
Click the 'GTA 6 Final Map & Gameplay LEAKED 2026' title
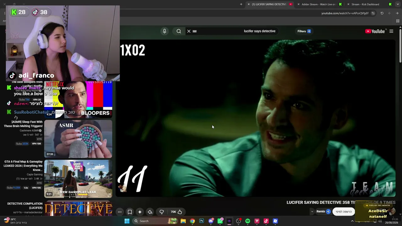click(x=23, y=166)
